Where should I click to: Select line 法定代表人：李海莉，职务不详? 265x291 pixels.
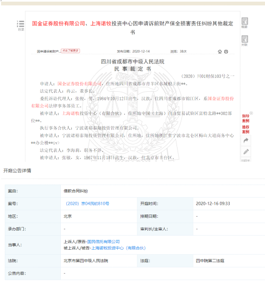[x=72, y=150]
